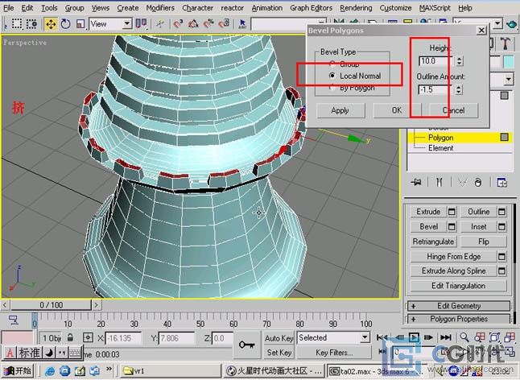Open the Graph Editors menu
This screenshot has width=520, height=380.
(311, 7)
